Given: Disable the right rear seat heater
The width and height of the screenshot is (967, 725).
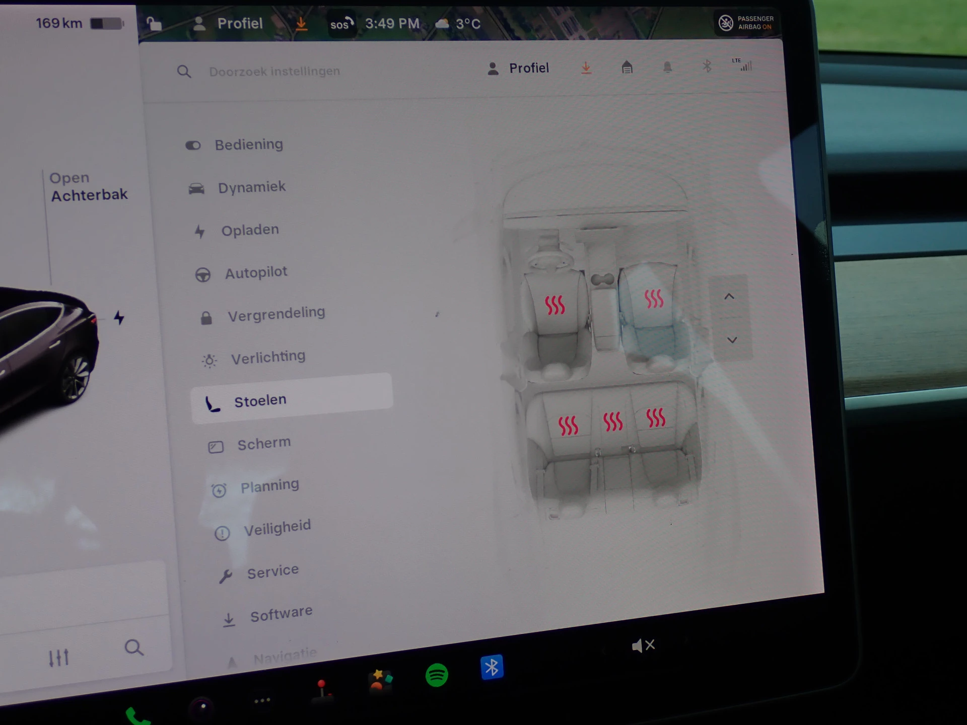Looking at the screenshot, I should 655,419.
